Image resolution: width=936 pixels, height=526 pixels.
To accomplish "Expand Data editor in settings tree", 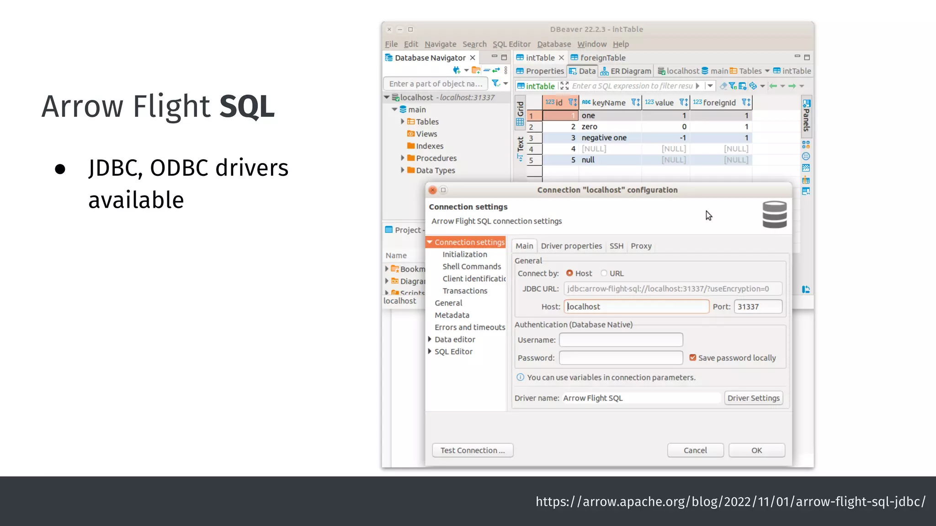I will tap(430, 339).
